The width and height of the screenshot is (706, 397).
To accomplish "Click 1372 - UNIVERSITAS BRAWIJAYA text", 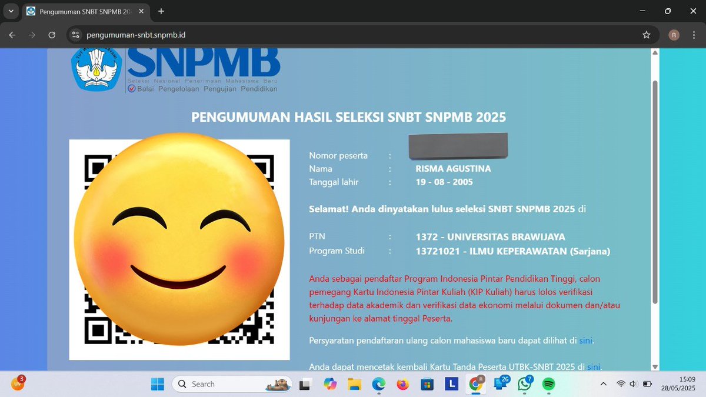I will [490, 237].
